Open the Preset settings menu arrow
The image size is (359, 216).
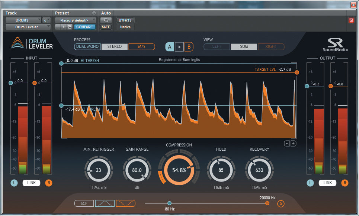coord(94,13)
